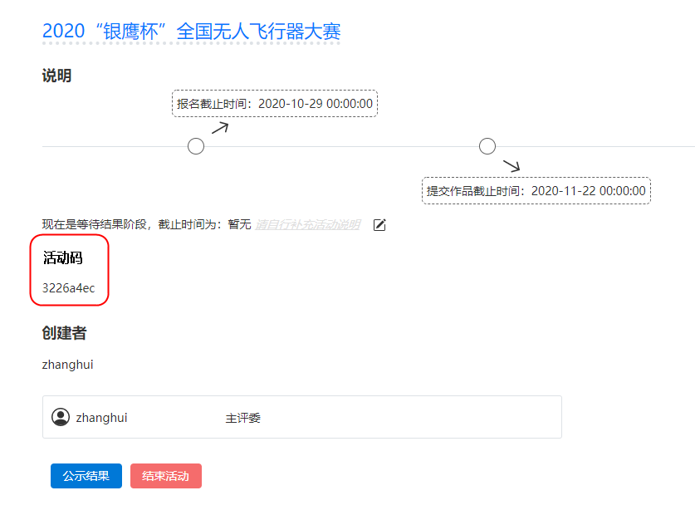Screen dimensions: 695x510
Task: Click the 公示结果 button
Action: click(x=86, y=476)
